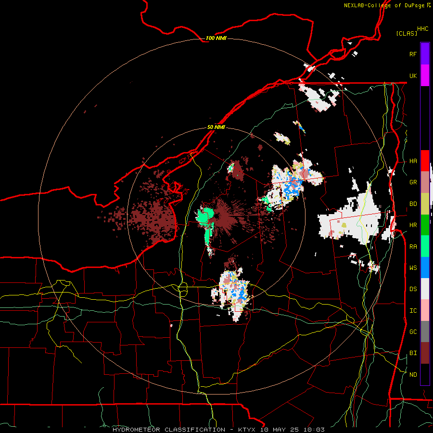
Task: Click the 50 NMI range ring label
Action: [216, 127]
